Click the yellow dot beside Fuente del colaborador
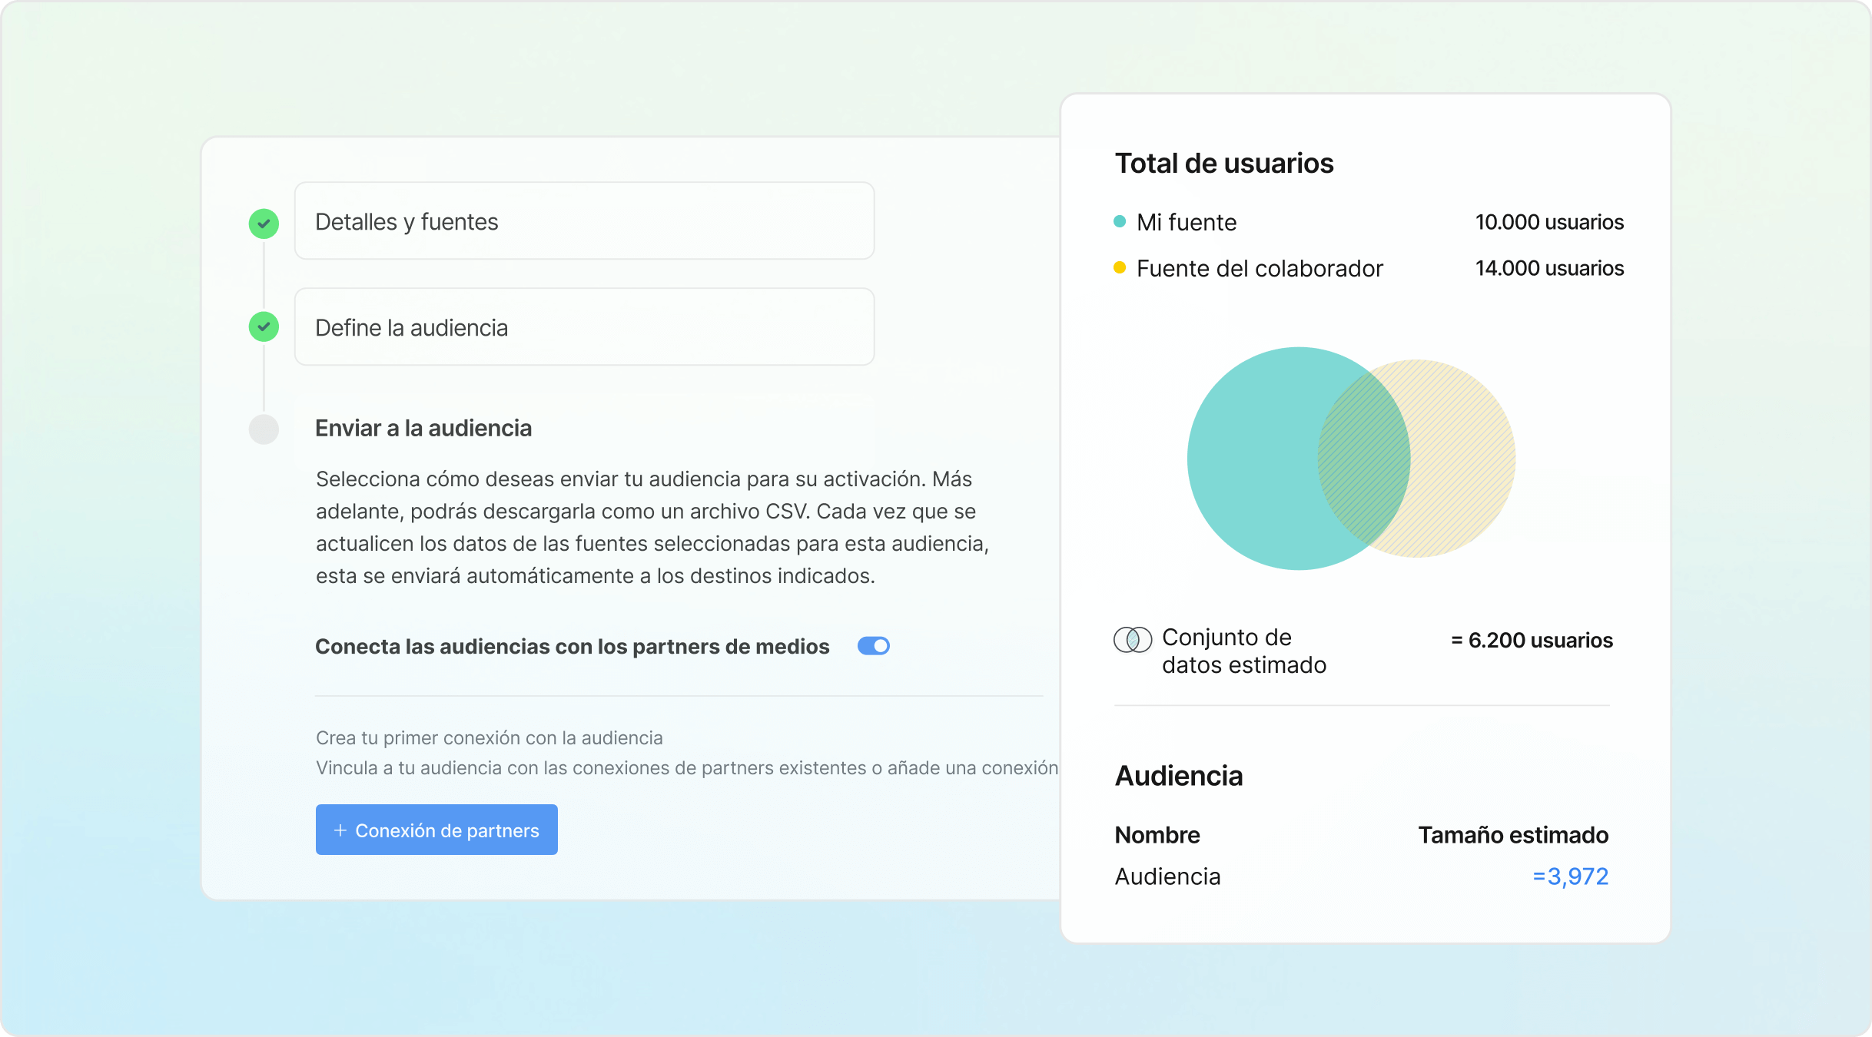 (1119, 267)
